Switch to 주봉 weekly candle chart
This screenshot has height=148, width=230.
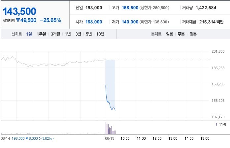pyautogui.click(x=181, y=34)
